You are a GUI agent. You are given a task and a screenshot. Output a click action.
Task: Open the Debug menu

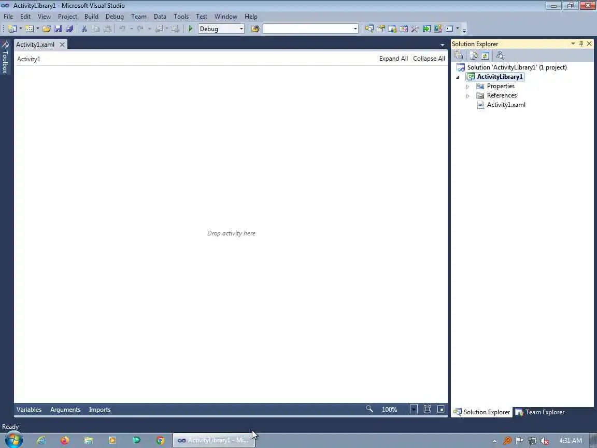(115, 17)
